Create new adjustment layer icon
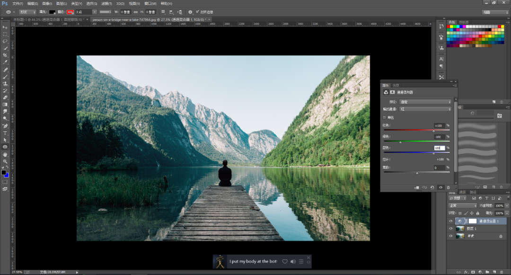The image size is (511, 275). coord(480,272)
